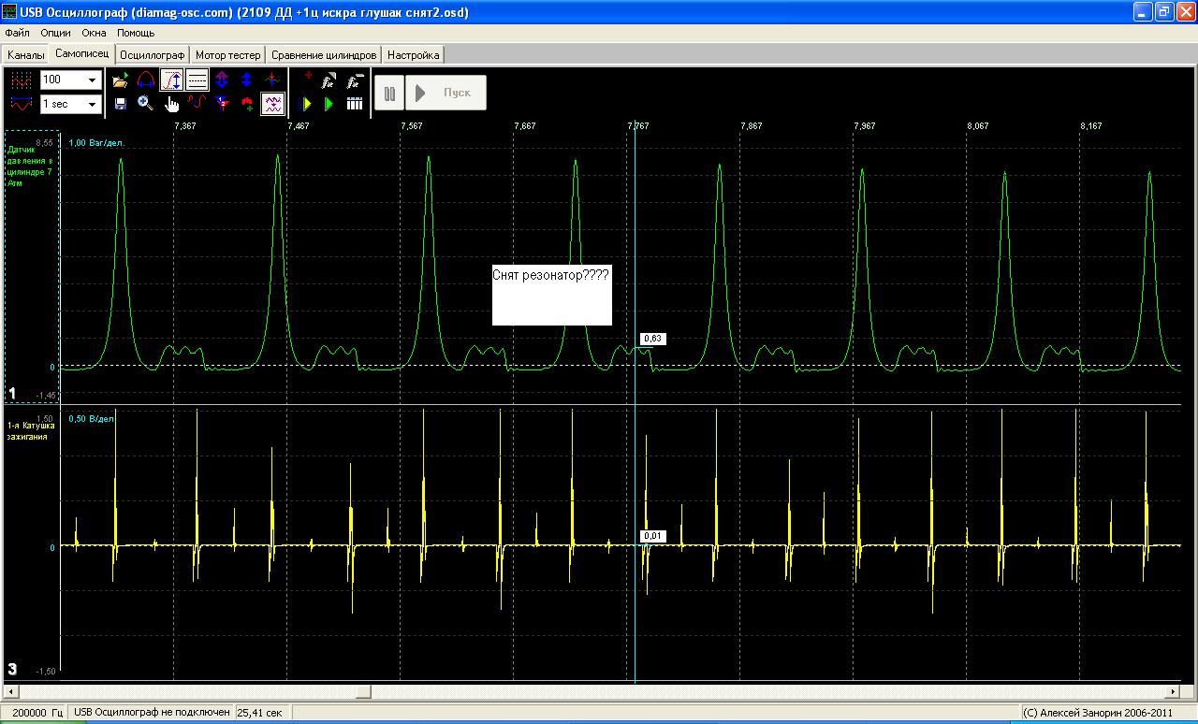
Task: Switch to the Каналы tab
Action: coord(25,55)
